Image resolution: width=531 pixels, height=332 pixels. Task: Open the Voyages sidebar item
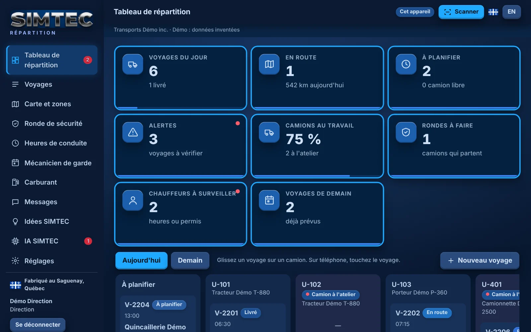click(52, 84)
